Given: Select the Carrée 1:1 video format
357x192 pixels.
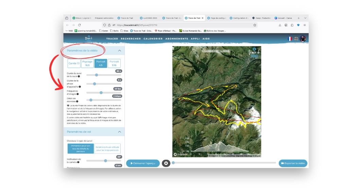Looking at the screenshot, I should pyautogui.click(x=74, y=64).
